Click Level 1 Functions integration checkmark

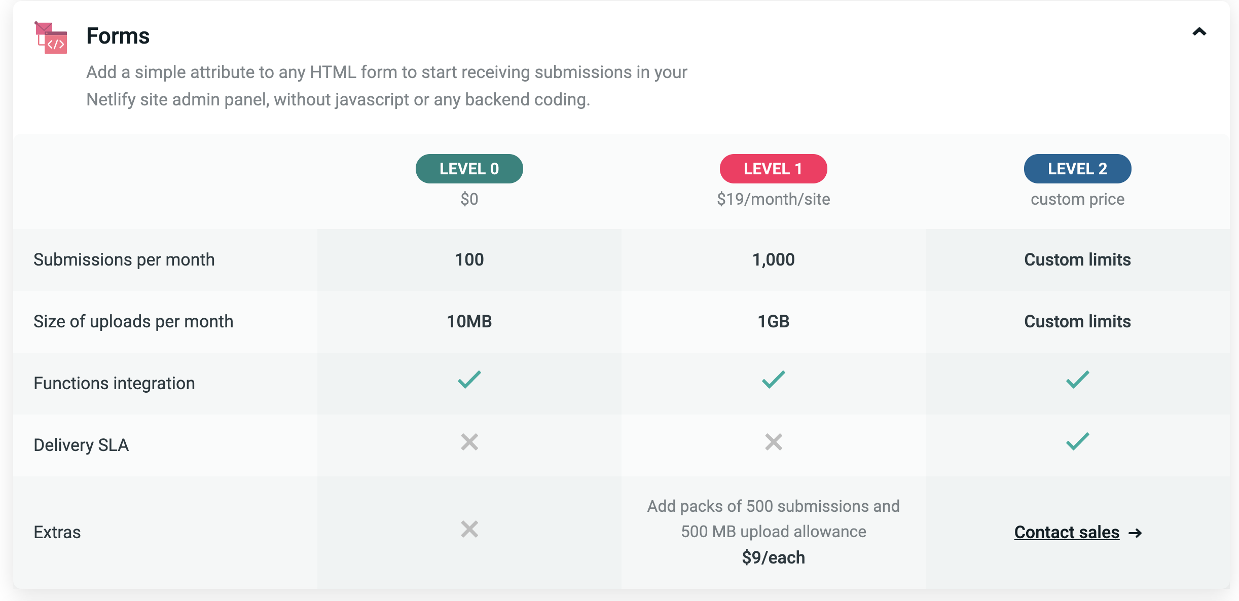[x=773, y=380]
